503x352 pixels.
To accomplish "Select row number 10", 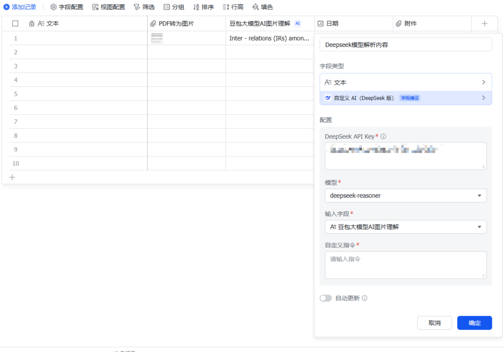I will 15,163.
